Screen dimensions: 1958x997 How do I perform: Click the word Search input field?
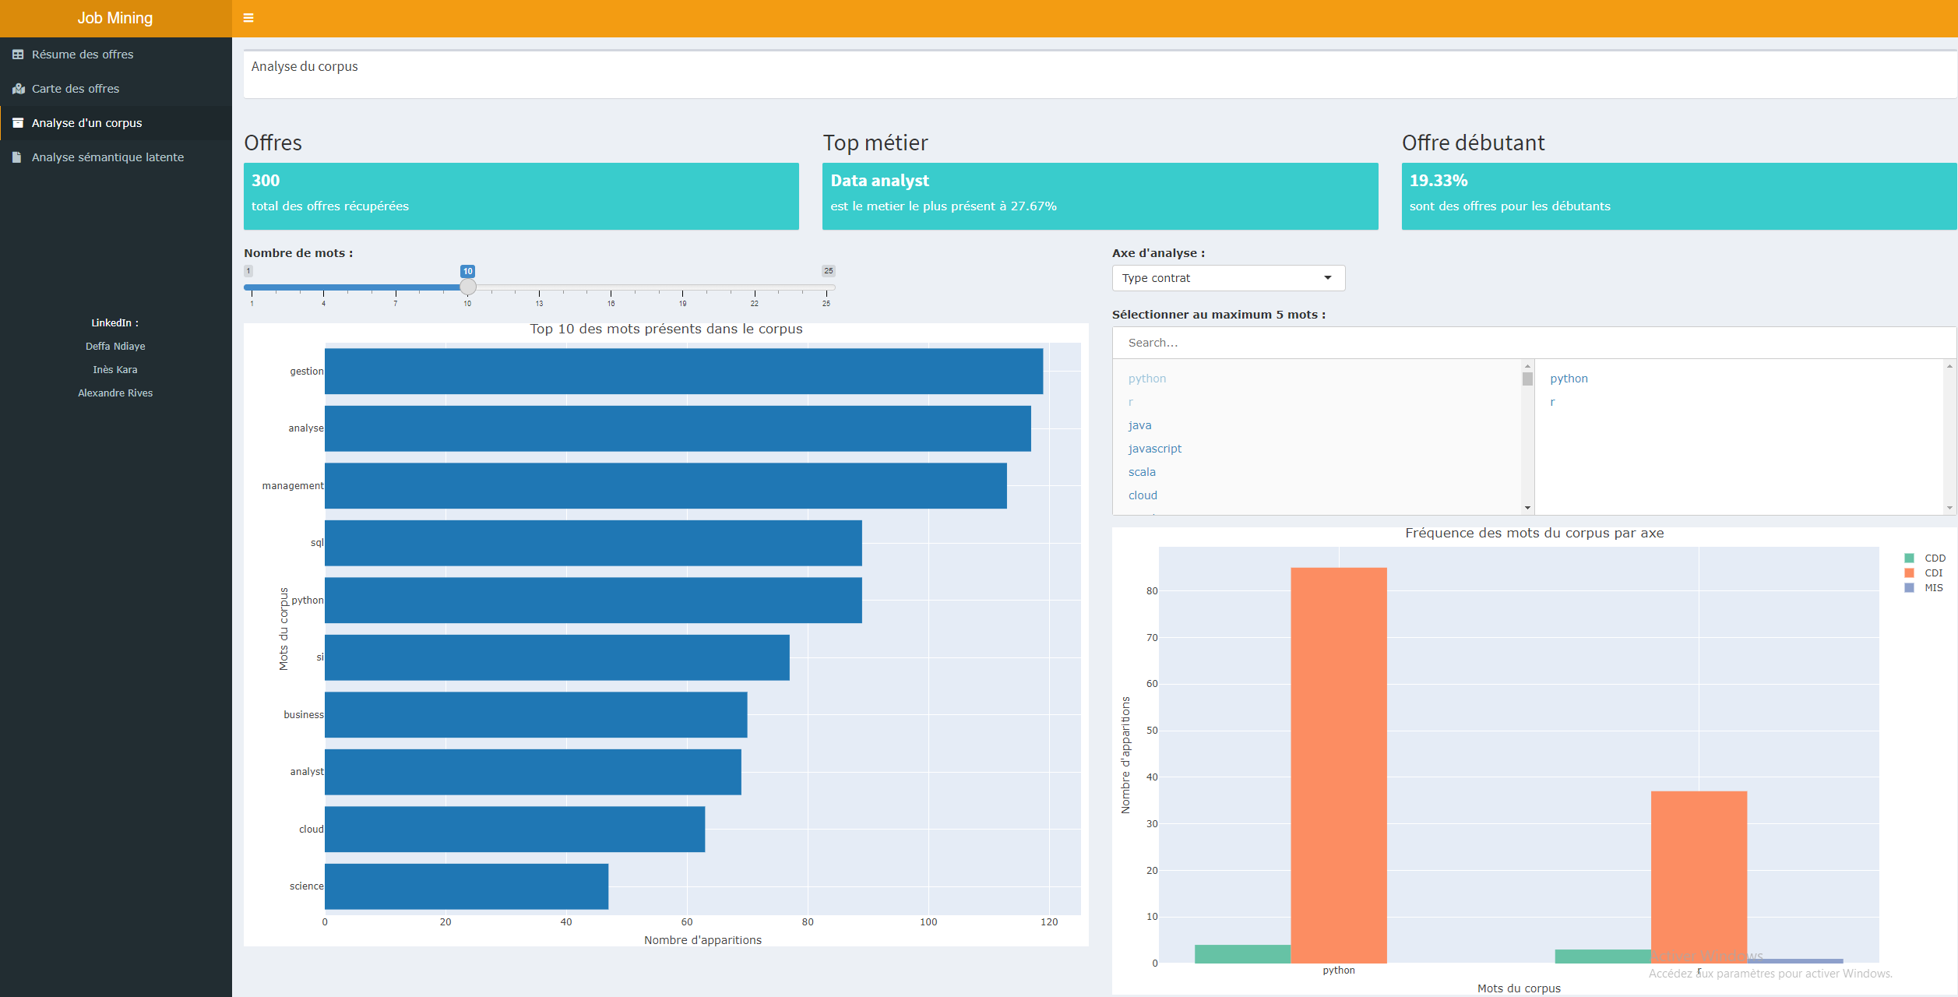(x=1534, y=343)
